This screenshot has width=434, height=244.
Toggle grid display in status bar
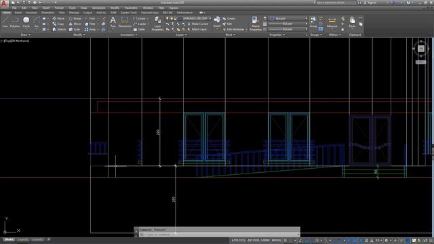coord(285,241)
